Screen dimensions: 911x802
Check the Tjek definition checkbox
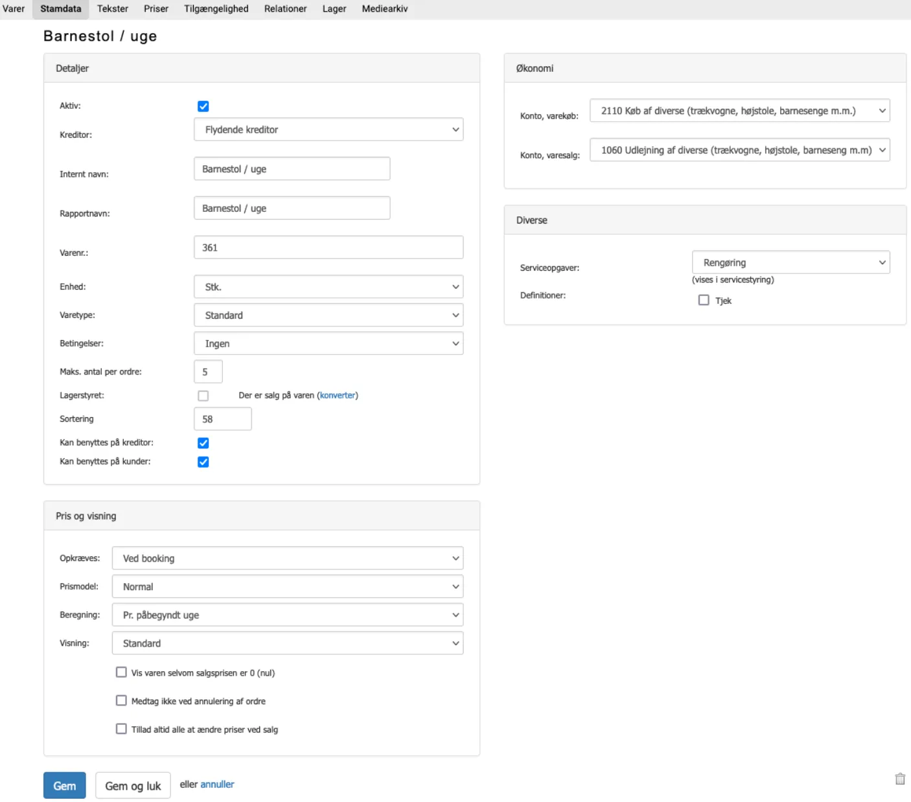click(x=704, y=300)
